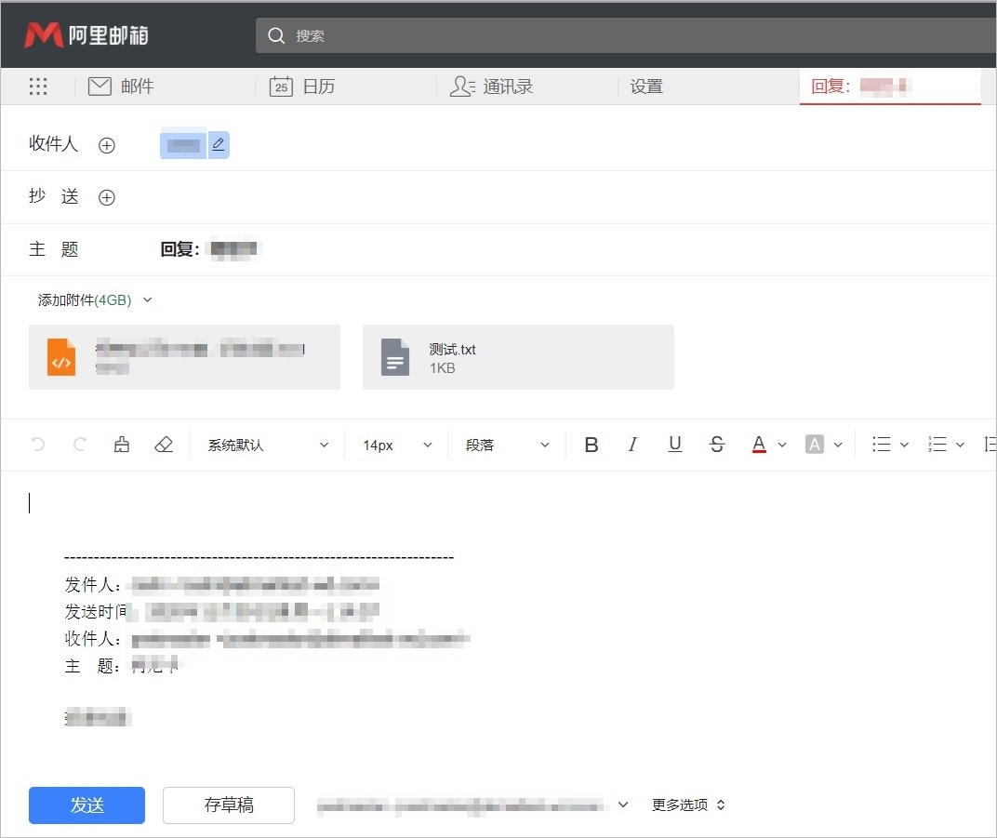Click the undo arrow in the editor toolbar
997x838 pixels.
point(37,445)
